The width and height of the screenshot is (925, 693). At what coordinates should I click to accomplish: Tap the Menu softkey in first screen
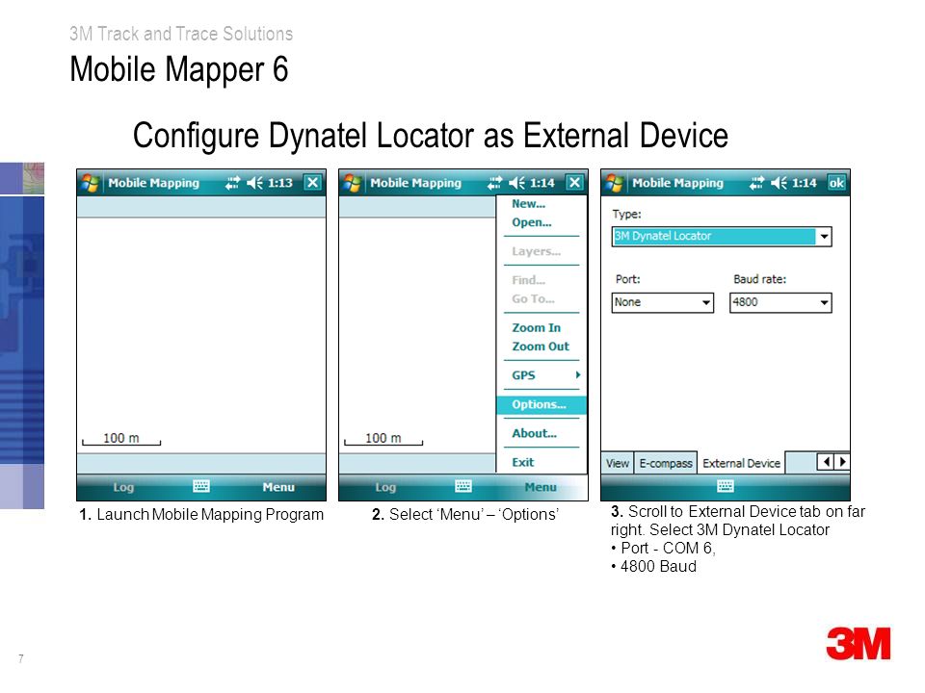point(278,487)
